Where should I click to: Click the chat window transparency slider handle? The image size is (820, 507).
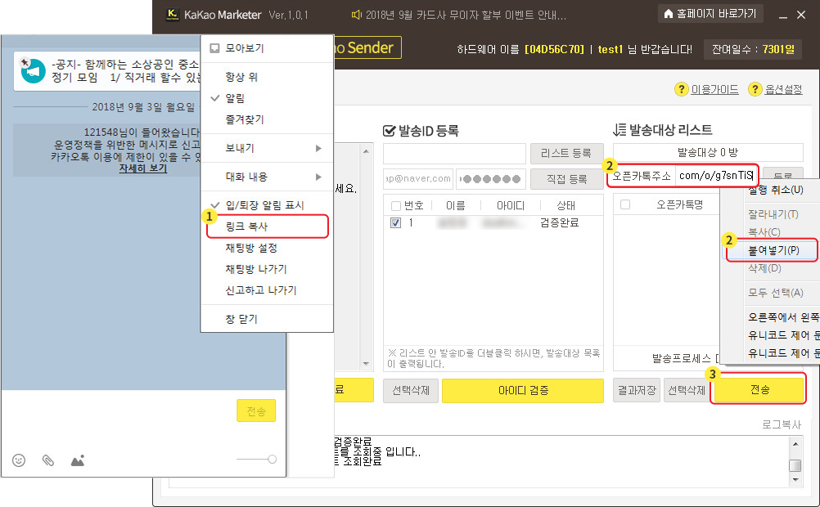pos(272,460)
